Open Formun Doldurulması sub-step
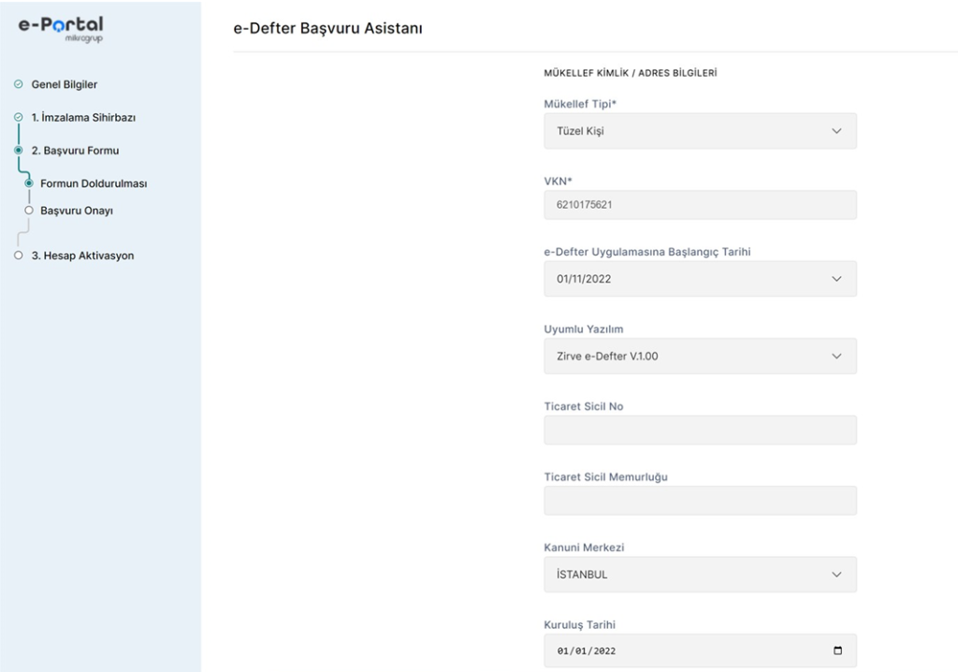Image resolution: width=958 pixels, height=672 pixels. [x=93, y=183]
